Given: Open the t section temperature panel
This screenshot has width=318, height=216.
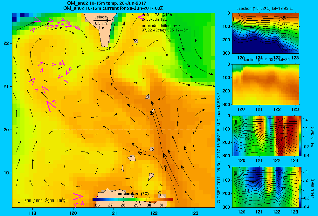Looking at the screenshot, I should 266,33.
